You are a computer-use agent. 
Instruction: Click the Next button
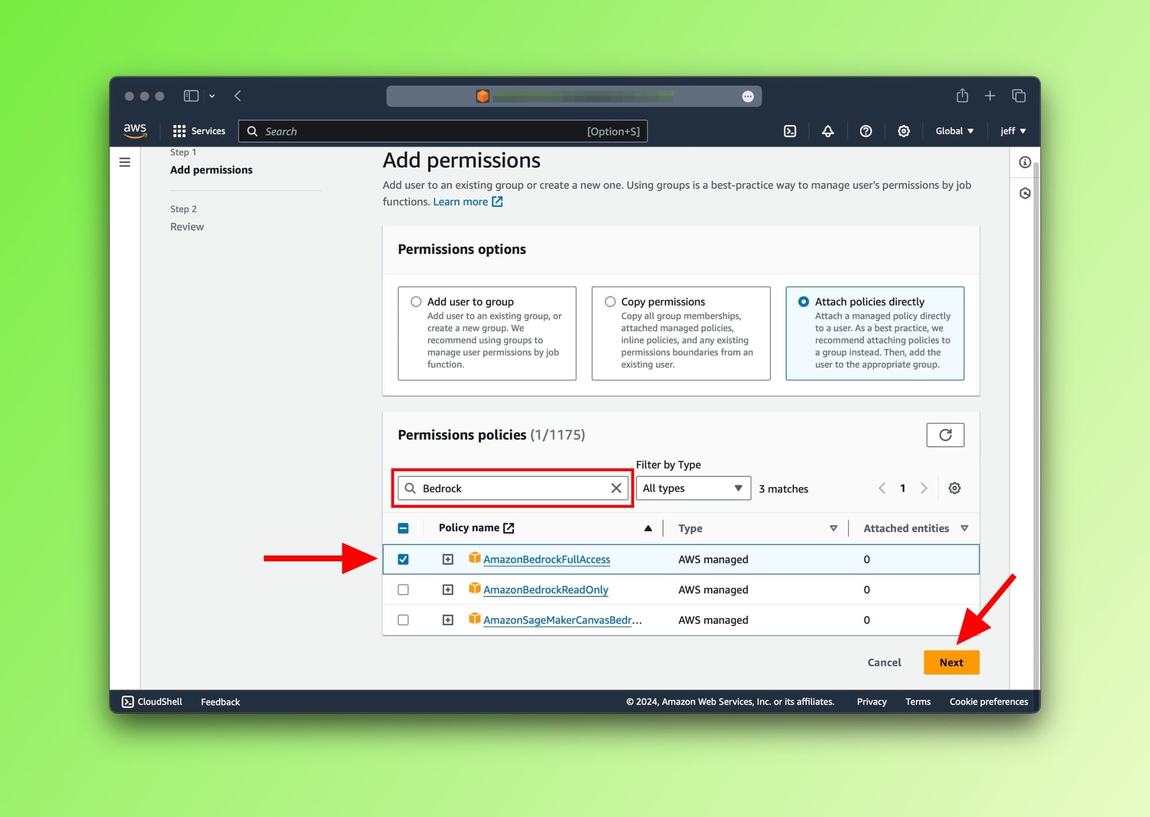click(952, 662)
